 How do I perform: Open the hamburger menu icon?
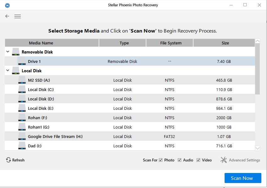tap(18, 17)
